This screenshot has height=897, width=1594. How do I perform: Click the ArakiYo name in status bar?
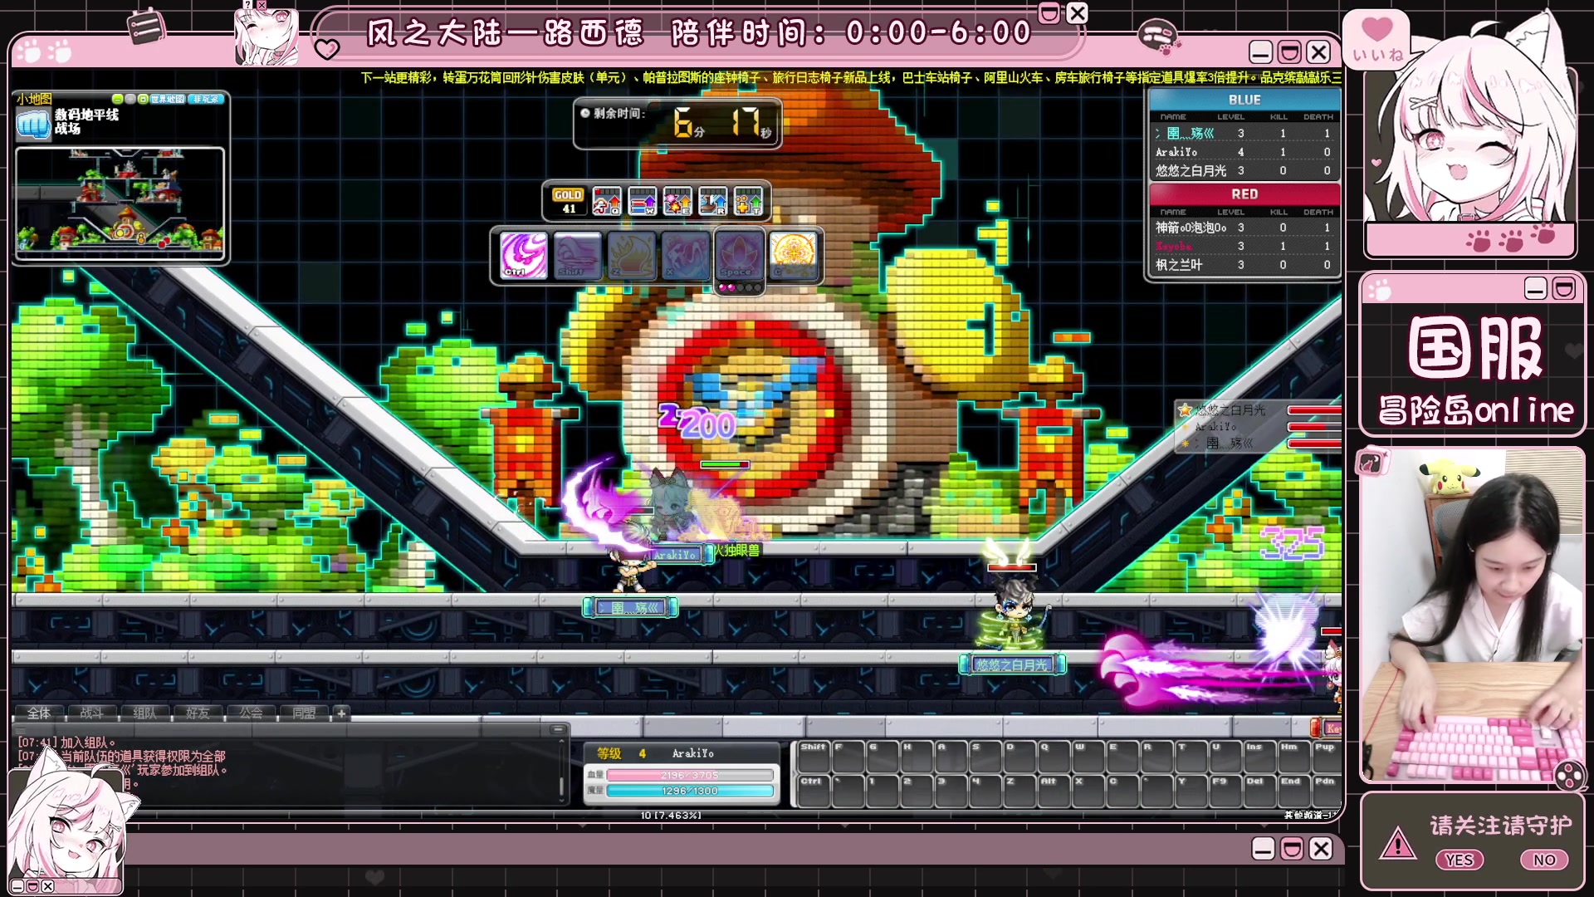[693, 753]
